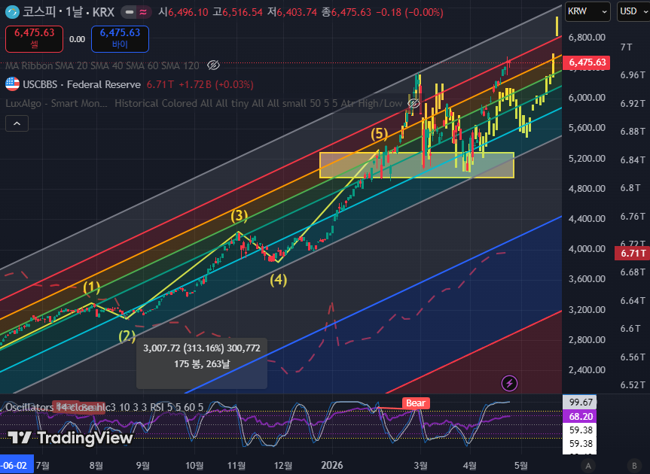Click the Oscillators indicator legend text
Screen dimensions: 650x474
104,407
